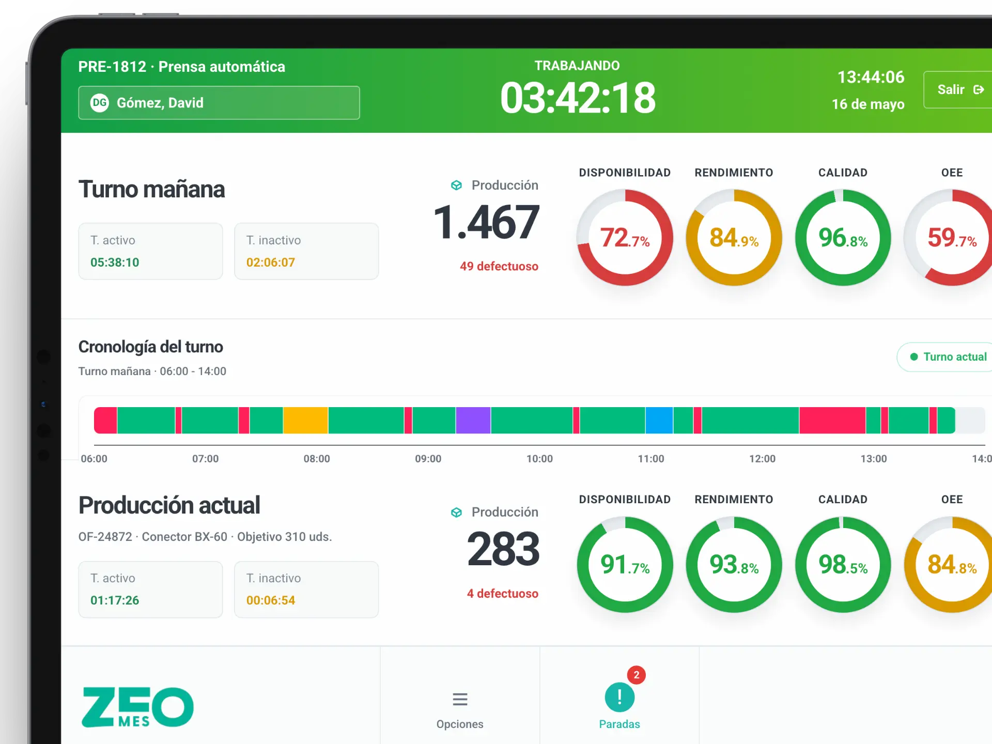Click the clock time 13:44:06
This screenshot has height=744, width=992.
pyautogui.click(x=871, y=78)
